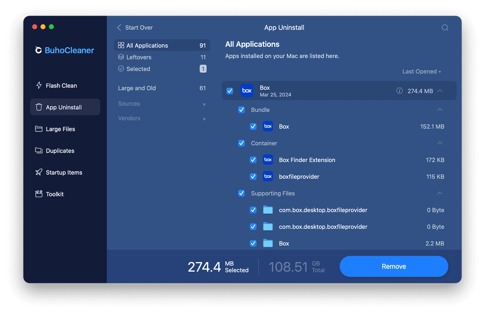The height and width of the screenshot is (314, 485).
Task: Uncheck the boxfileprovider 115 KB checkbox
Action: coord(253,176)
